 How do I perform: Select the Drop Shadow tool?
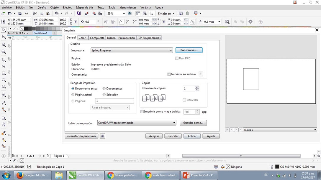tap(4, 118)
